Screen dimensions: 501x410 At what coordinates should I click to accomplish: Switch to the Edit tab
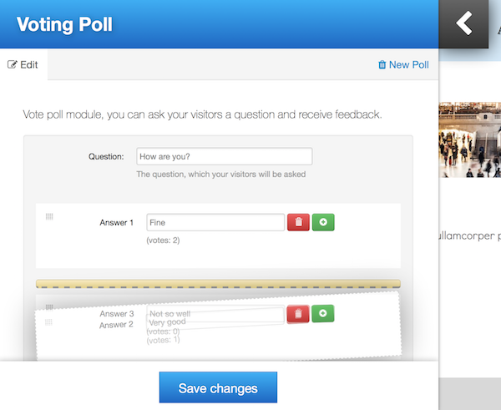pos(23,64)
